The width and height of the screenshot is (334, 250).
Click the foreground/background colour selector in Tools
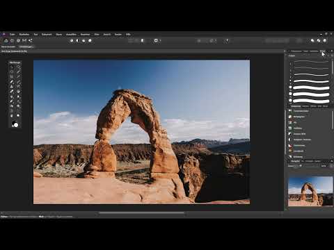click(x=15, y=124)
